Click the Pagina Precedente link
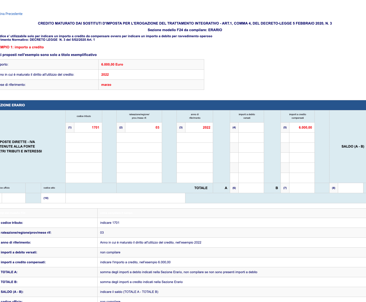 (x=11, y=14)
